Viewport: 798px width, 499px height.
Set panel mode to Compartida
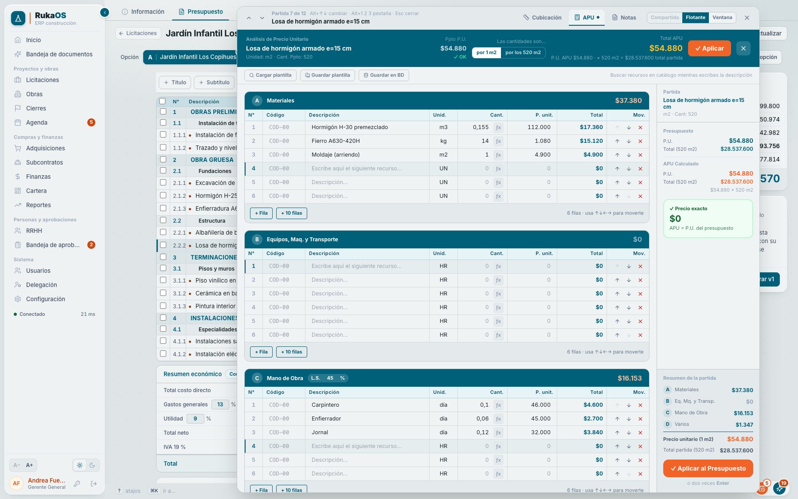click(665, 18)
